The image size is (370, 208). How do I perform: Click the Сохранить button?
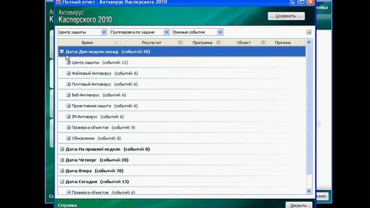tap(286, 16)
